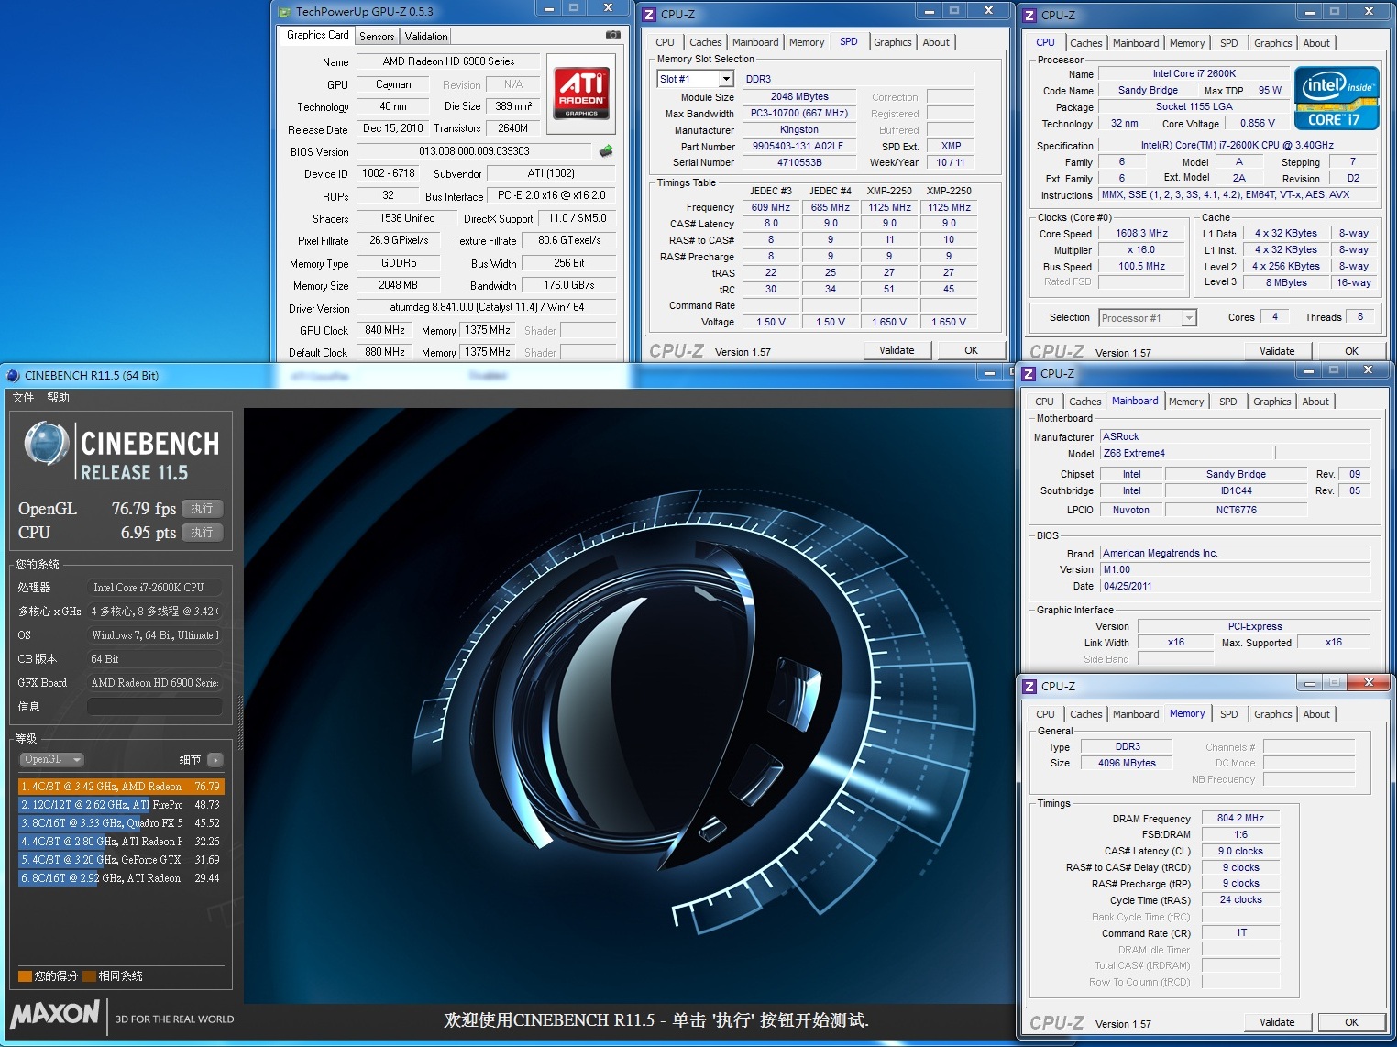This screenshot has width=1397, height=1047.
Task: Click Validate in the SPD CPU-Z window
Action: tap(896, 350)
